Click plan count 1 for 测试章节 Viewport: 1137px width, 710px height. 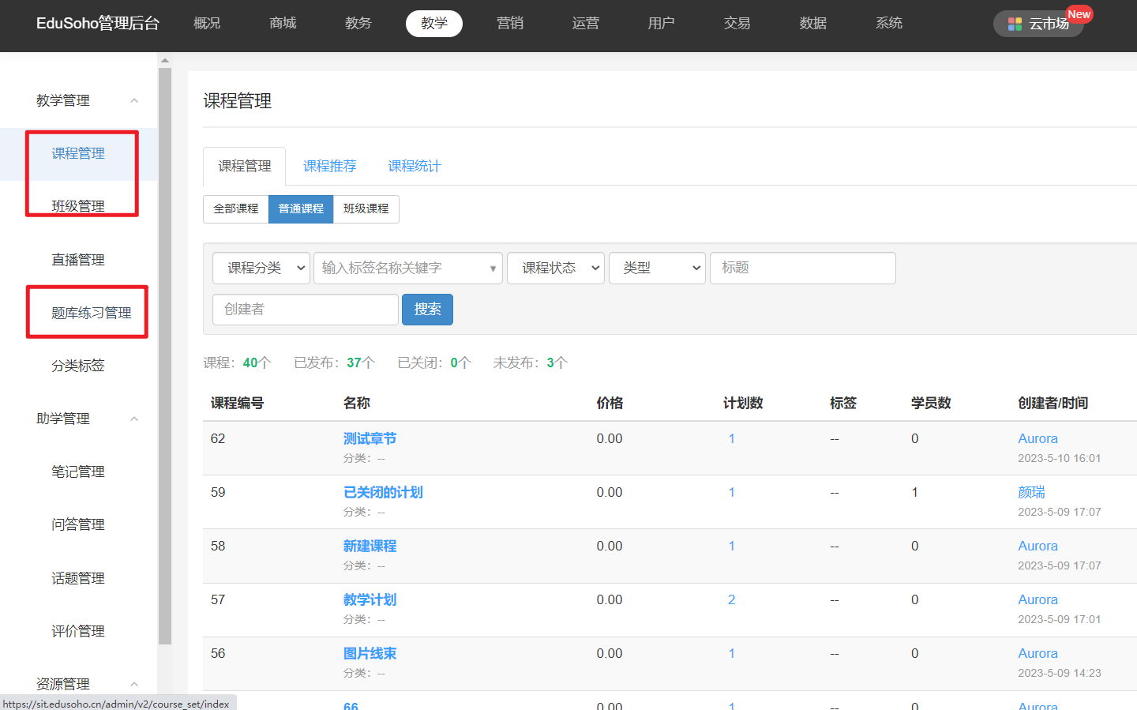[x=732, y=439]
